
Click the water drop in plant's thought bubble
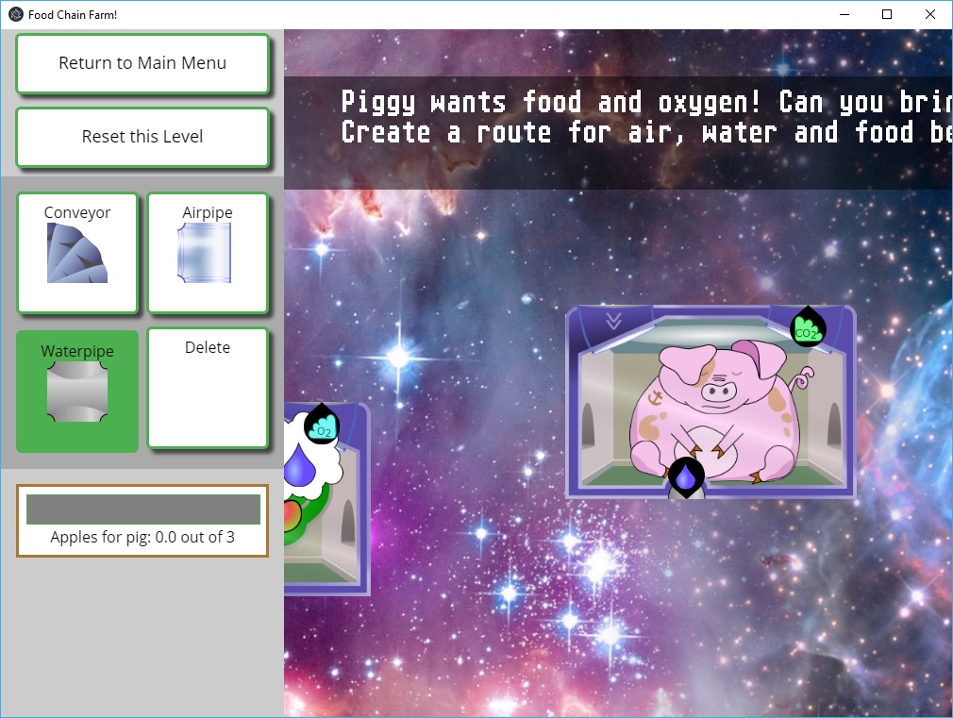301,464
